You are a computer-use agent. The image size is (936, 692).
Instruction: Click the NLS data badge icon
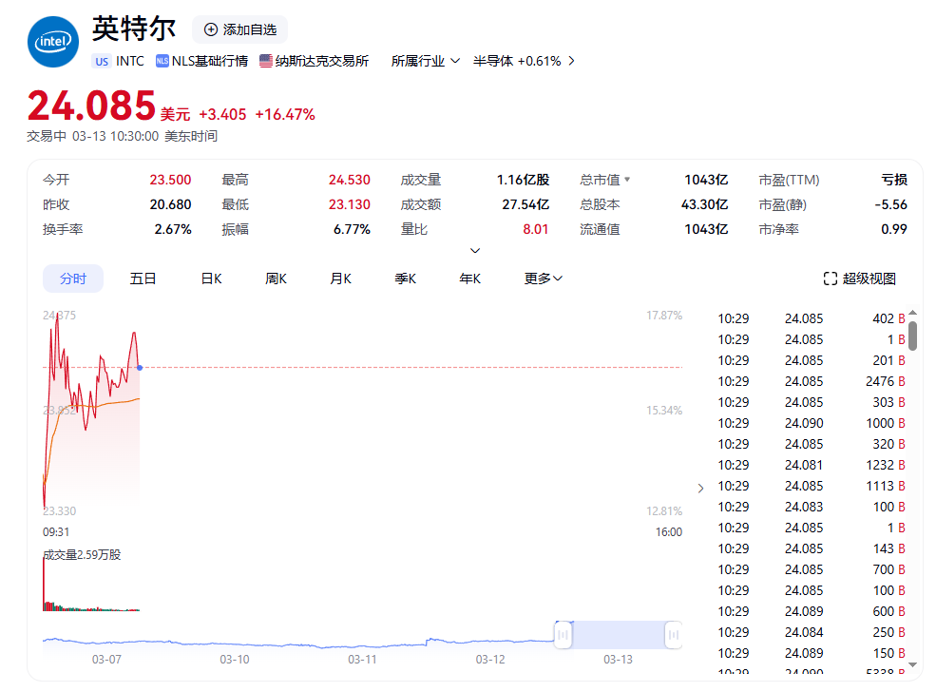(x=162, y=61)
